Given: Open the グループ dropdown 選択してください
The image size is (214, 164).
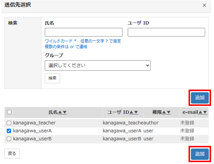Looking at the screenshot, I should [97, 66].
